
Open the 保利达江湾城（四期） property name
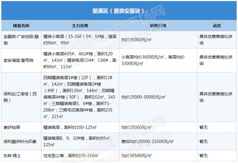pyautogui.click(x=20, y=97)
